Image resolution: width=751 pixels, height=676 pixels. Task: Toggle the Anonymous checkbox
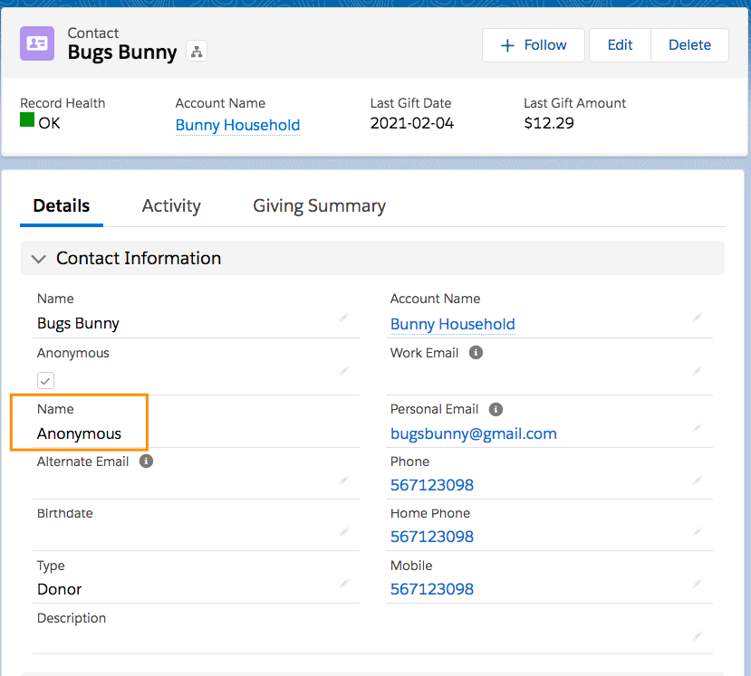[45, 381]
